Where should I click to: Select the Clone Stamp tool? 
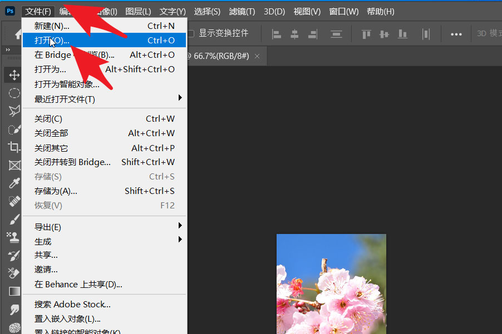coord(14,237)
